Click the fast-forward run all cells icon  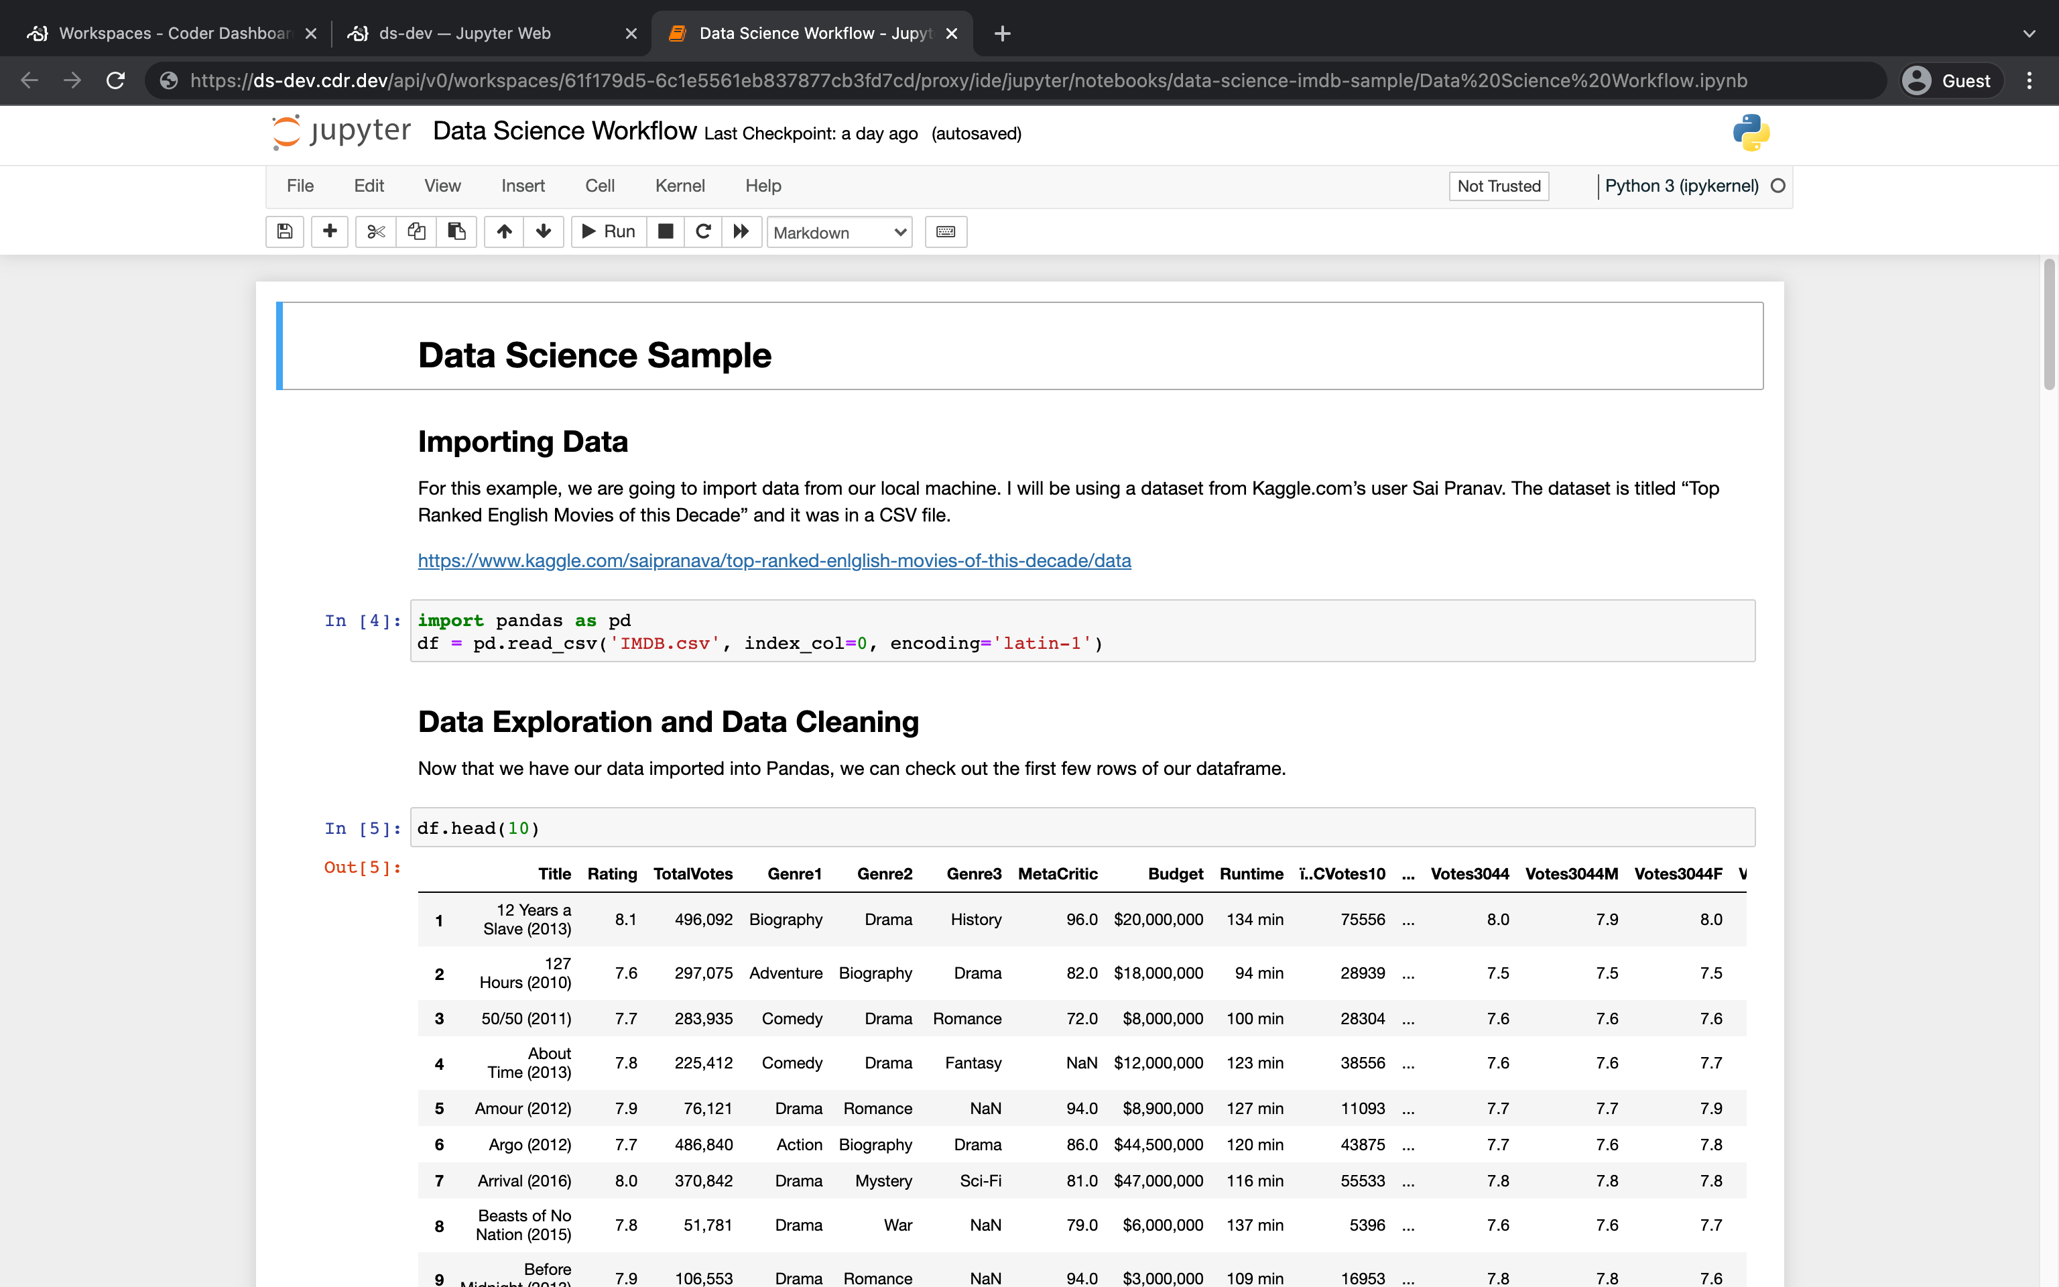click(741, 231)
